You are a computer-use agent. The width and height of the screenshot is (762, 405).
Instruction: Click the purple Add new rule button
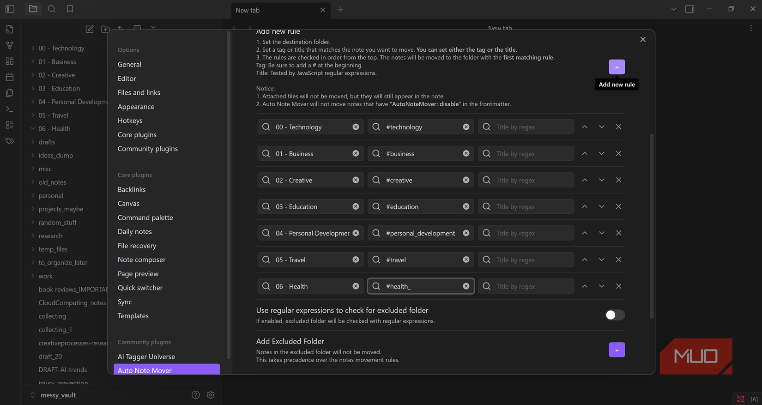click(617, 67)
